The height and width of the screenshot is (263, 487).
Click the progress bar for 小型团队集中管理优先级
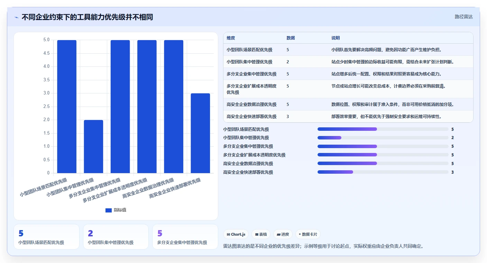point(383,138)
